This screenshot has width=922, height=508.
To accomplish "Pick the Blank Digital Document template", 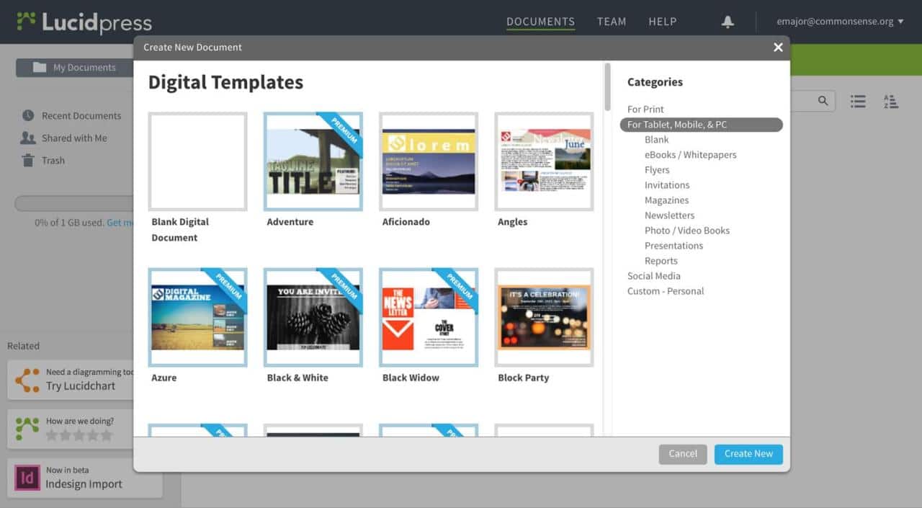I will (x=198, y=161).
